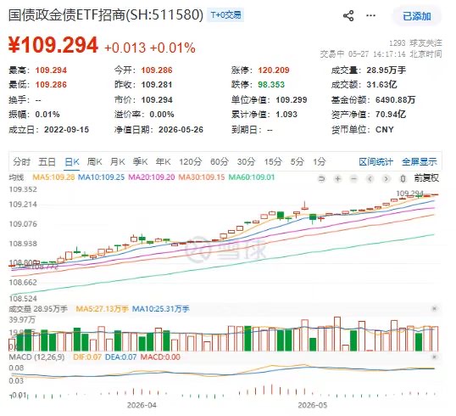Switch to 分时 chart tab

point(21,161)
